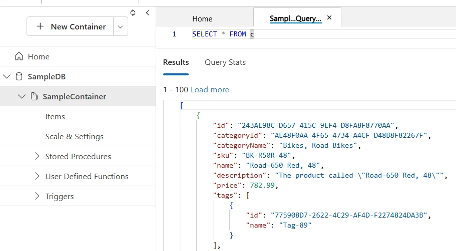Expand Stored Procedures in the tree
456x251 pixels.
(x=37, y=156)
